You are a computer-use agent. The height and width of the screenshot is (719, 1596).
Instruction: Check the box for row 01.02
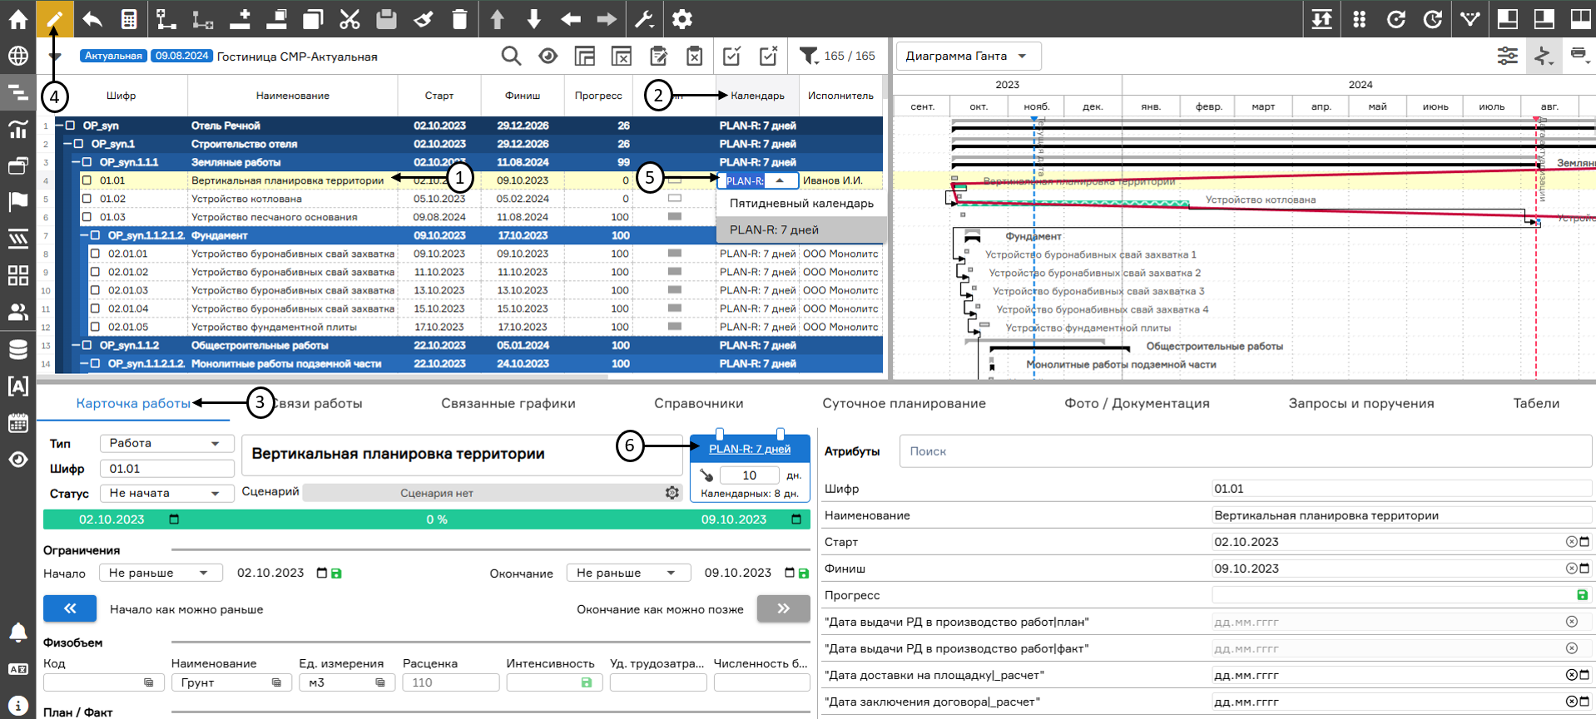tap(87, 199)
